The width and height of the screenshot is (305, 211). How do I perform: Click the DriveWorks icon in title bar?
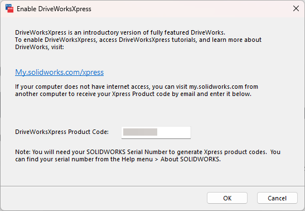9,8
